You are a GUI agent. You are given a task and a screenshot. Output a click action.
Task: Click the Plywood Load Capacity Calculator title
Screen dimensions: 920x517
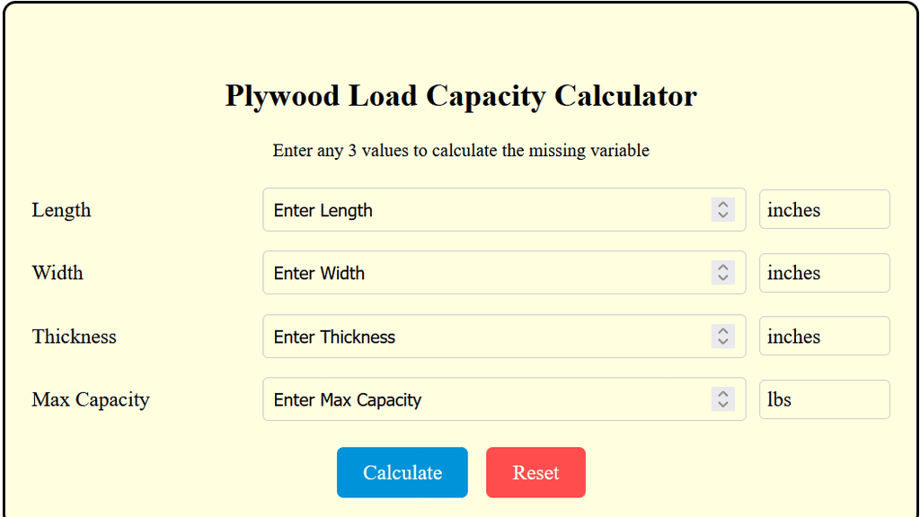point(460,96)
